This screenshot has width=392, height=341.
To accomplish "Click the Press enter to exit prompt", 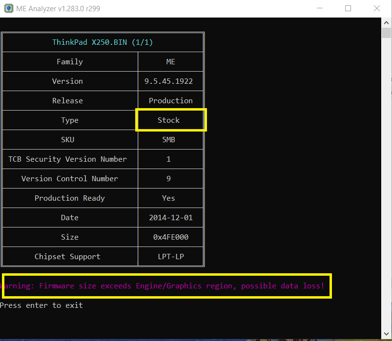I will pos(41,305).
